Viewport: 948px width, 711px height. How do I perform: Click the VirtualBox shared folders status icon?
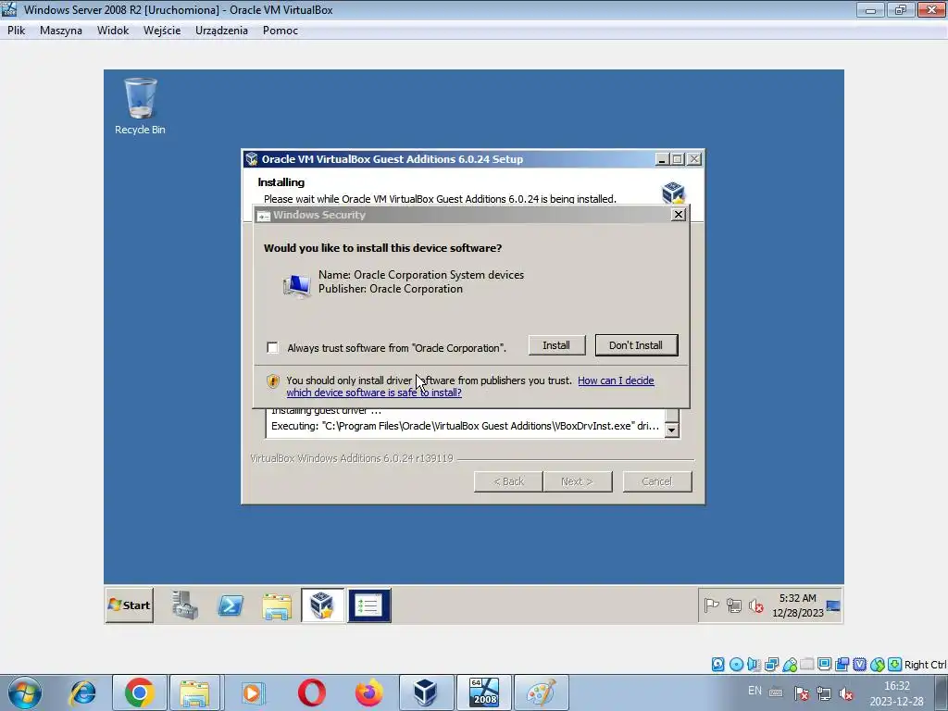[x=806, y=665]
